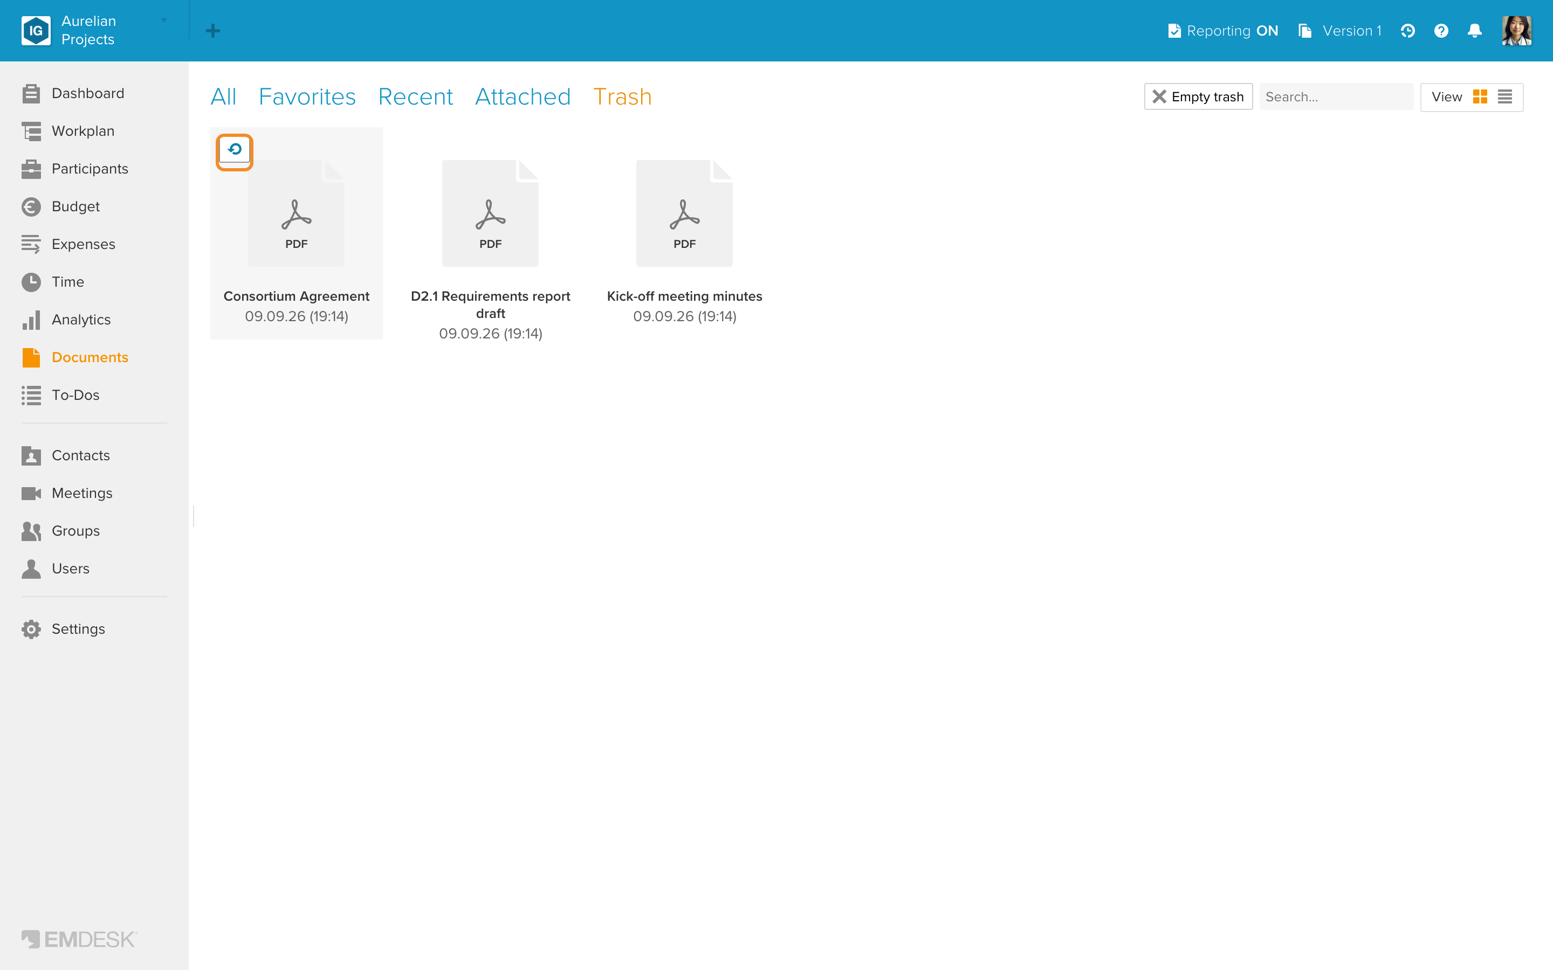Switch to list view icon

[x=1505, y=97]
